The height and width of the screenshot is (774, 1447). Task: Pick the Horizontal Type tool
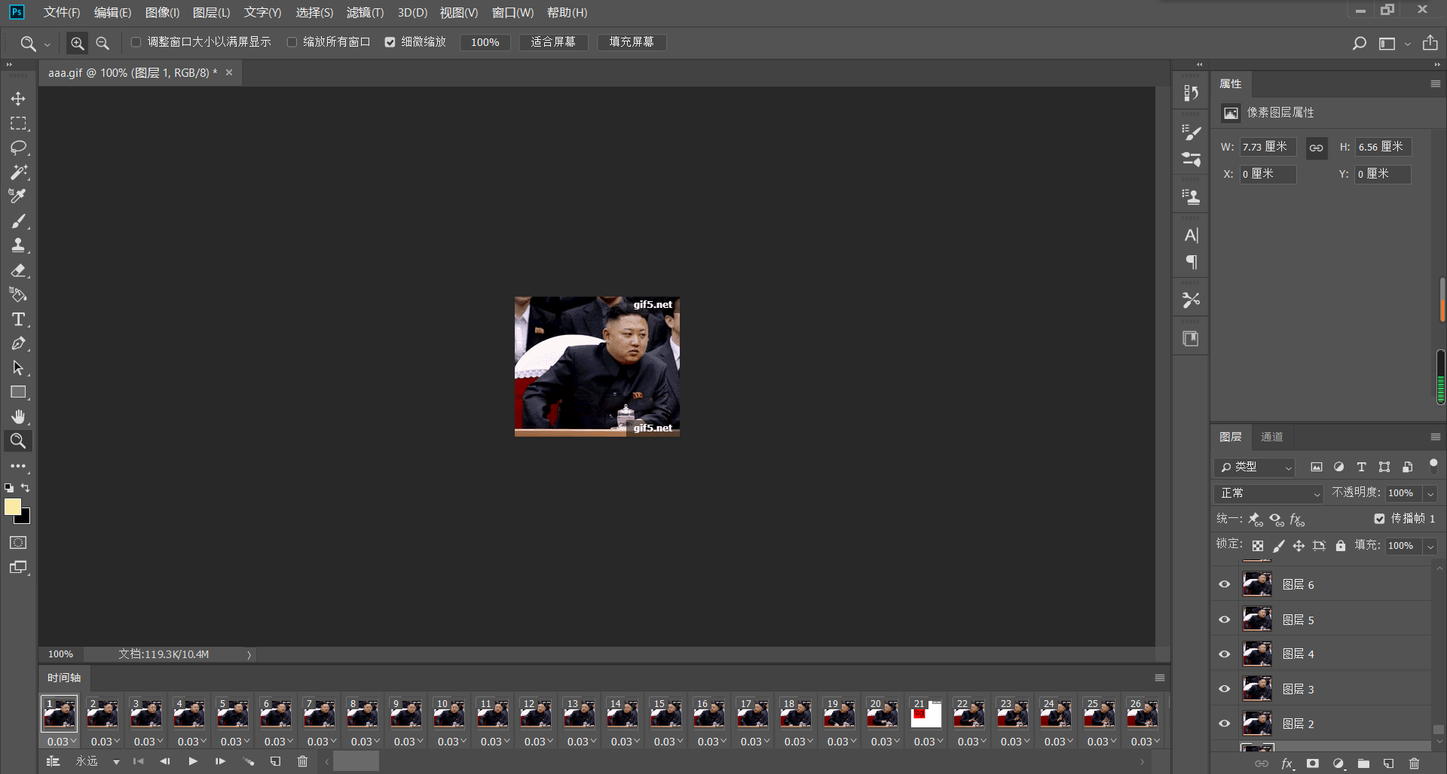tap(18, 319)
